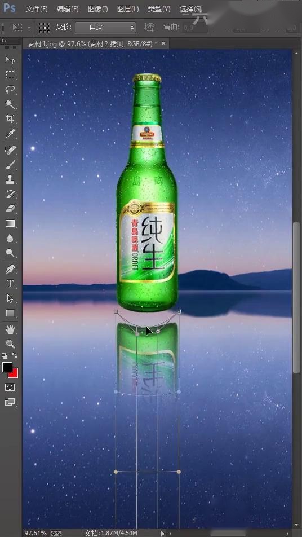This screenshot has height=537, width=302.
Task: Open the 选择(S) menu
Action: (190, 9)
